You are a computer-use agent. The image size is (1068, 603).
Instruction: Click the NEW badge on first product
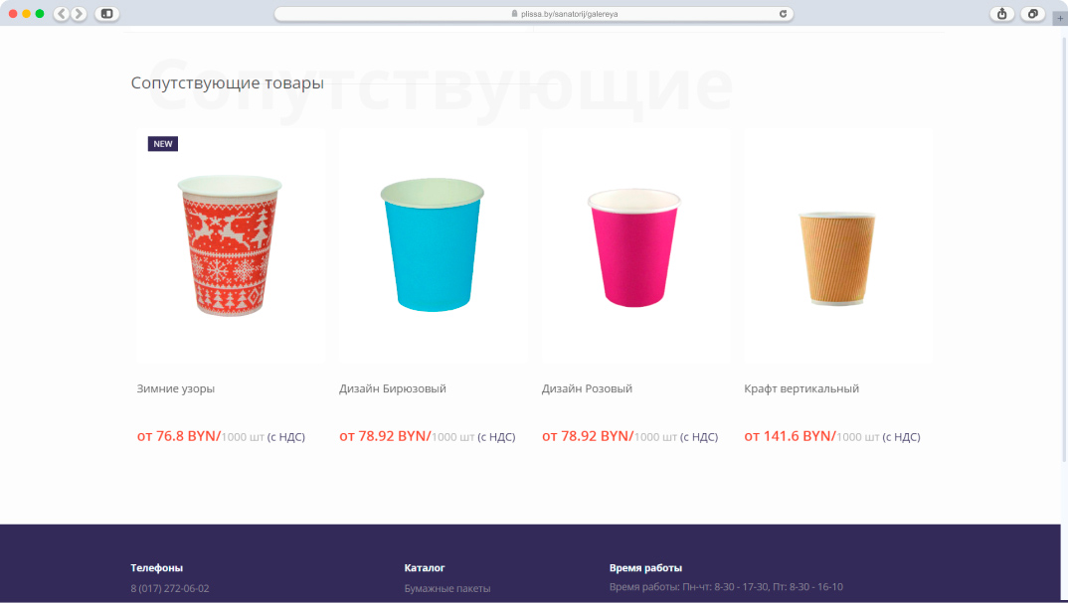click(x=163, y=144)
